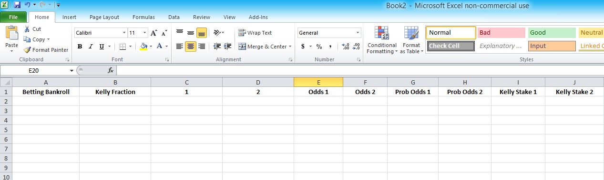
Task: Switch to the Formulas tab
Action: point(143,17)
